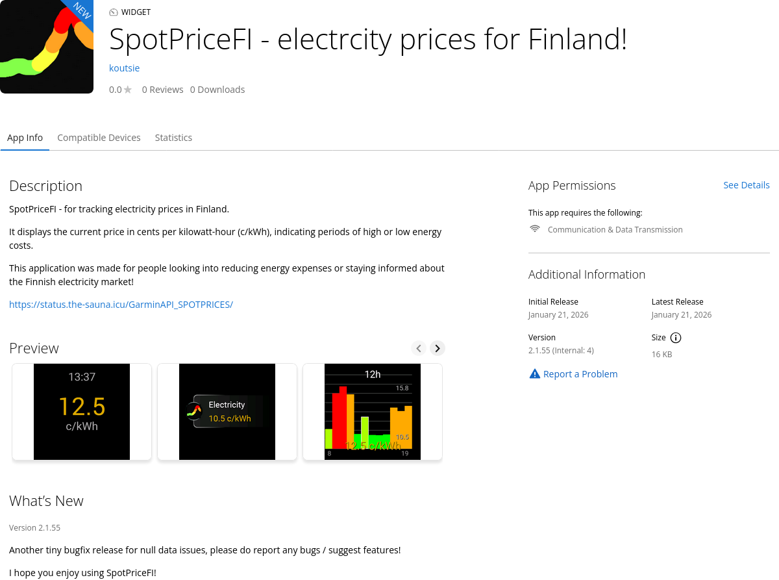Viewport: 779px width, 580px height.
Task: Open the Electricity glance preview thumbnail
Action: pyautogui.click(x=227, y=412)
